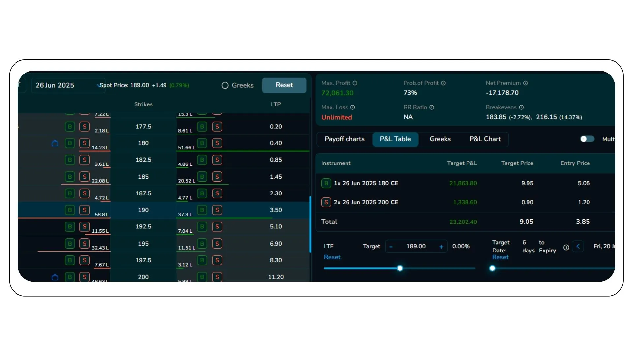
Task: Enable the Multi toggle switch
Action: (x=587, y=139)
